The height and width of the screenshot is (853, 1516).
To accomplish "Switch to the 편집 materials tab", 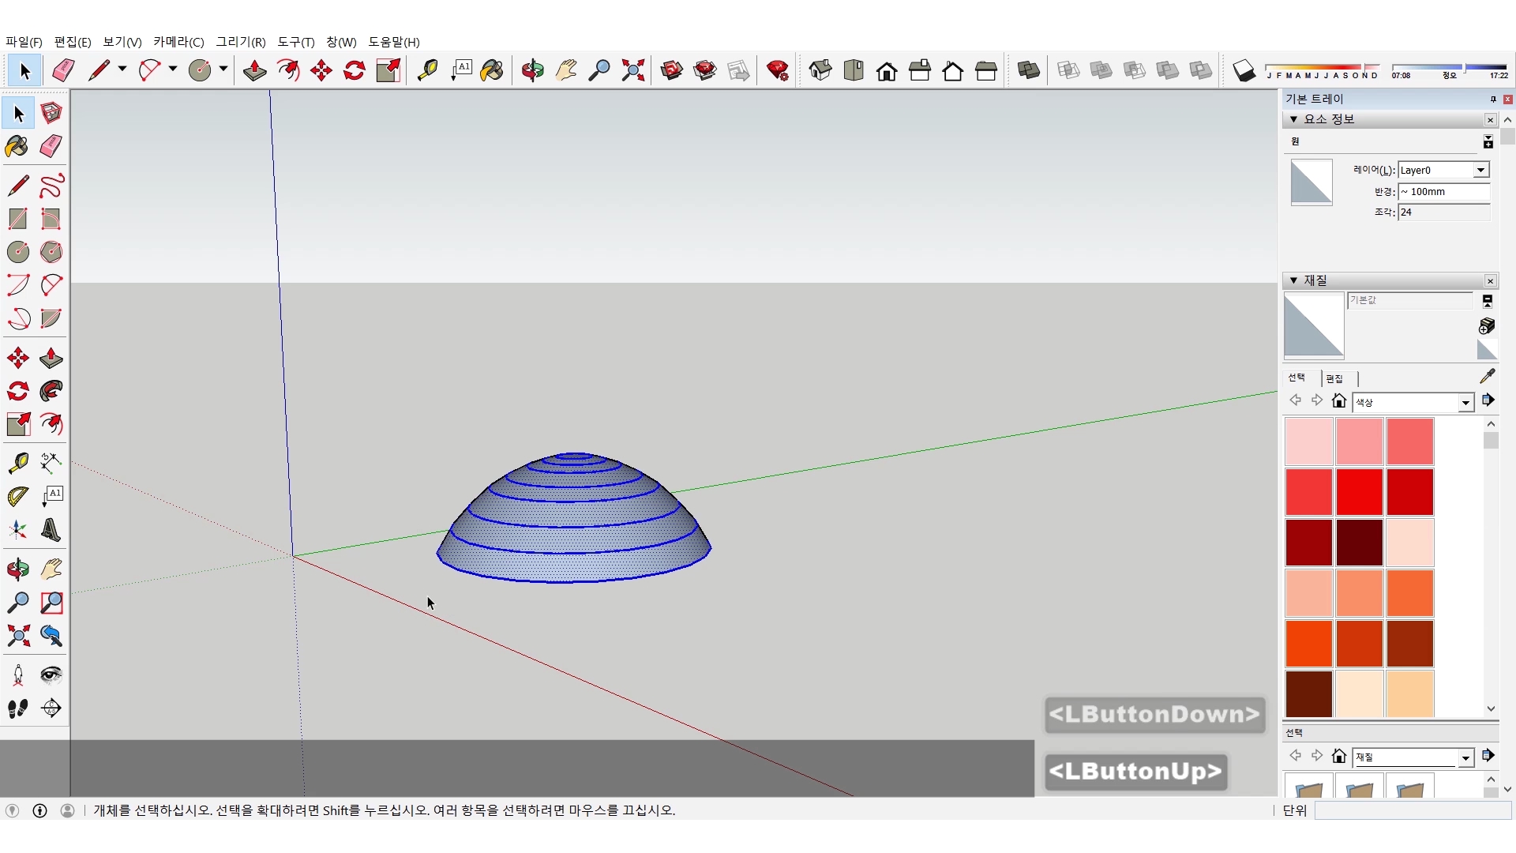I will pos(1334,378).
